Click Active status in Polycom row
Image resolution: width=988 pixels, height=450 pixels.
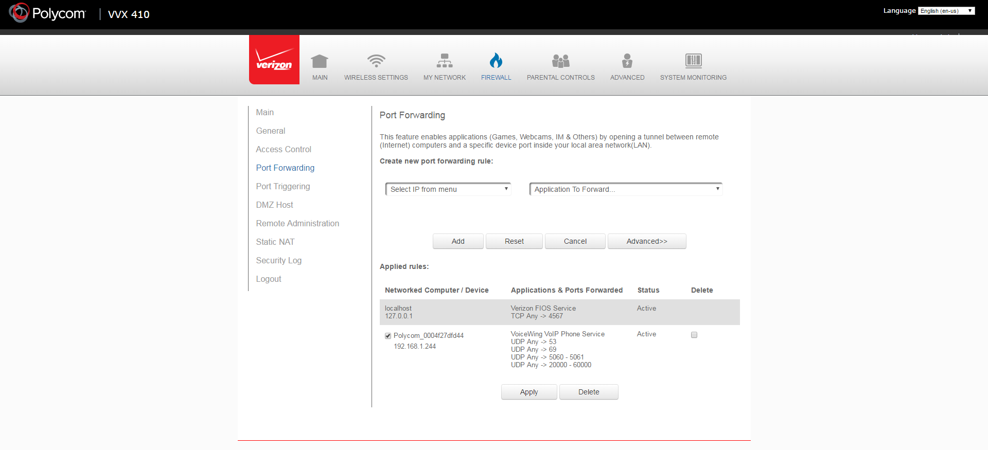(x=646, y=334)
